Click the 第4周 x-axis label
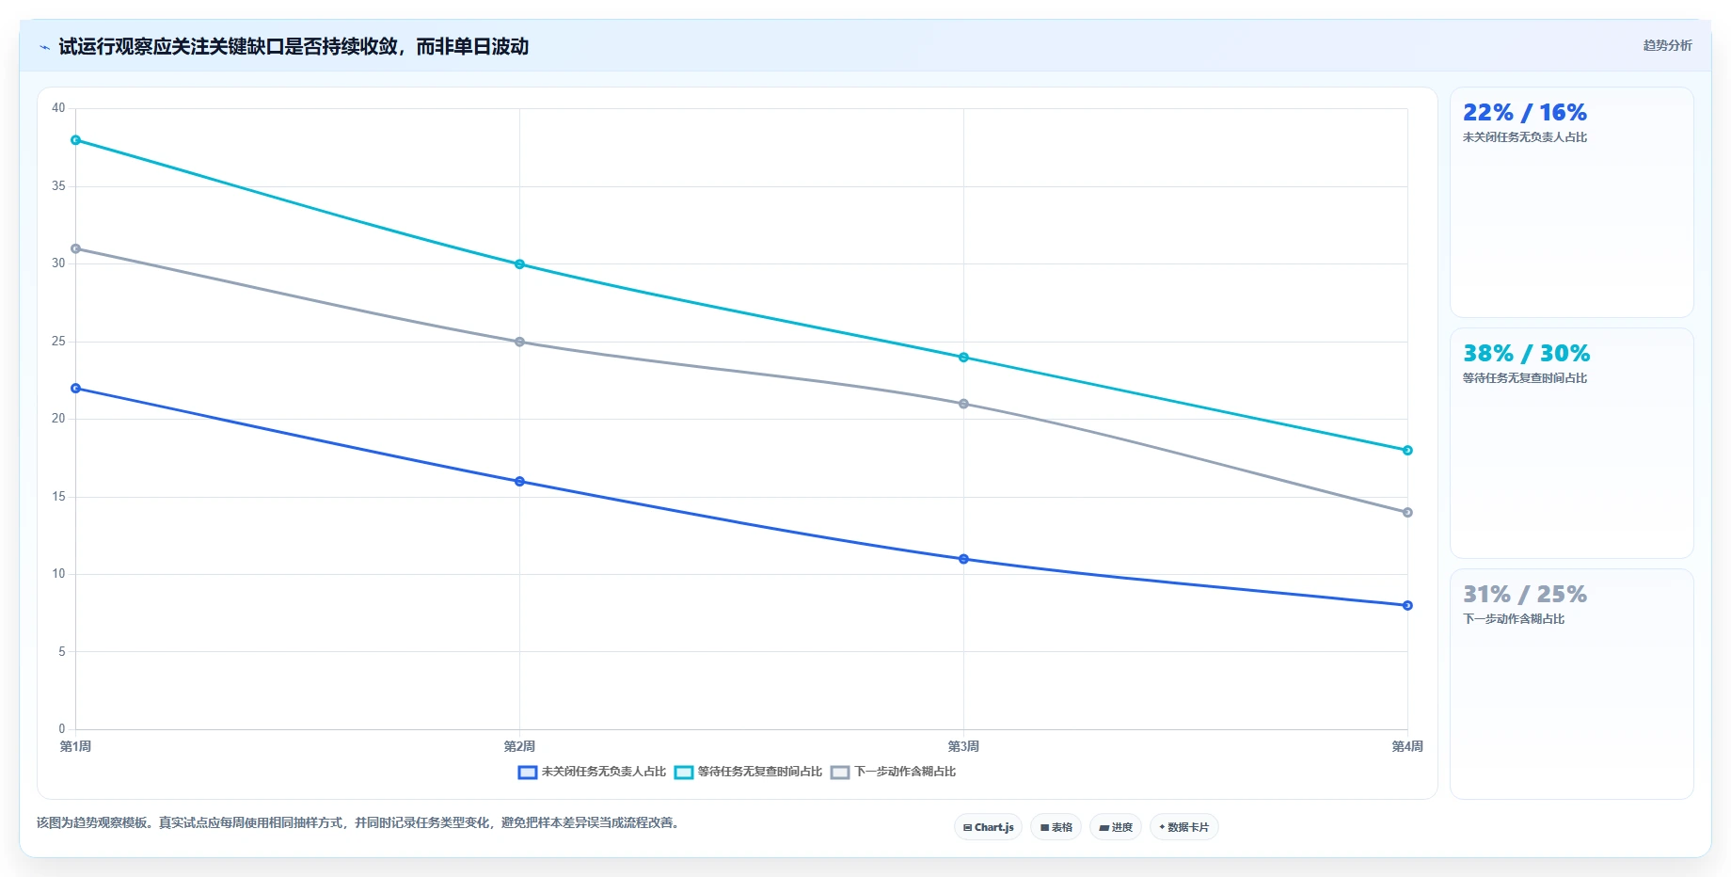The image size is (1731, 877). coord(1407,746)
